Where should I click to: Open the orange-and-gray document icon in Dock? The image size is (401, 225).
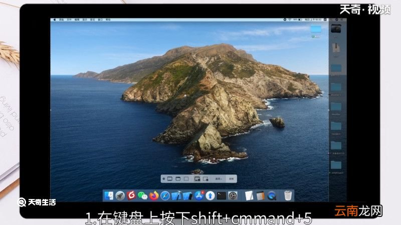click(260, 195)
